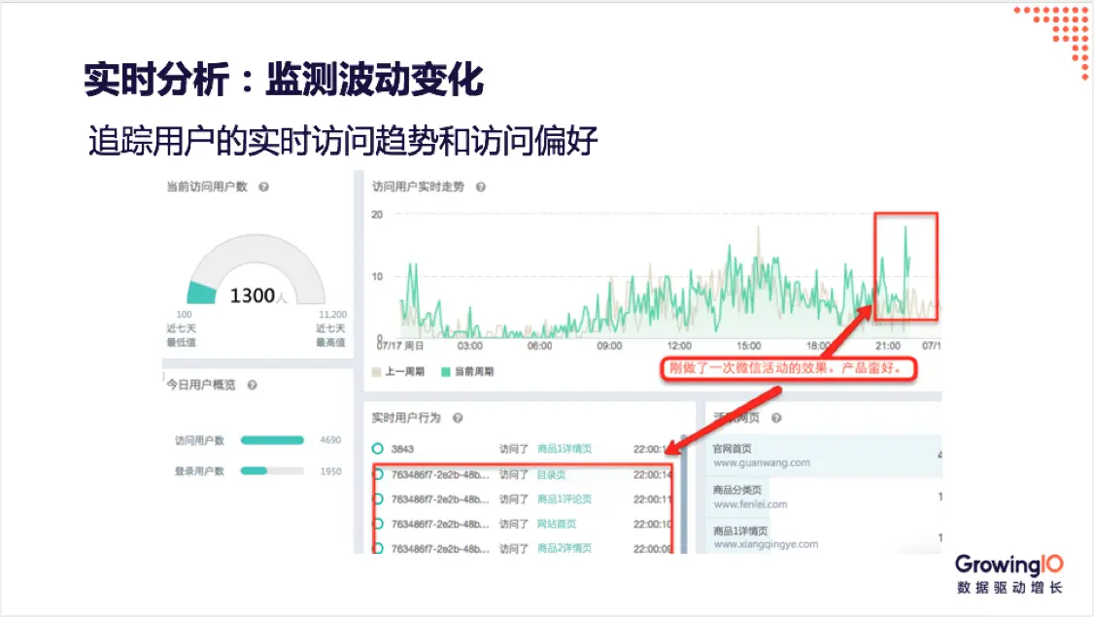Click the 1950 logged-in count value

(x=330, y=471)
